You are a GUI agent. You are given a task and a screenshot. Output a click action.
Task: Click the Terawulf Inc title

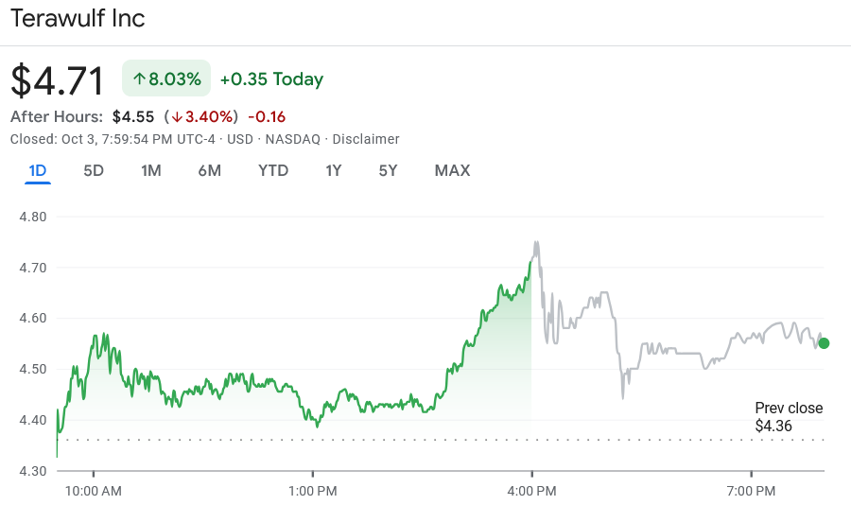[78, 18]
